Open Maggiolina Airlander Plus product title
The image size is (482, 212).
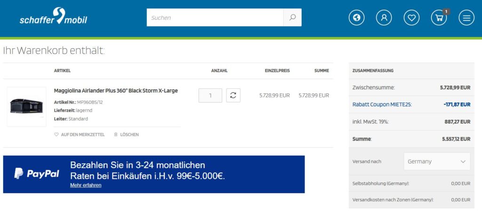pyautogui.click(x=116, y=91)
